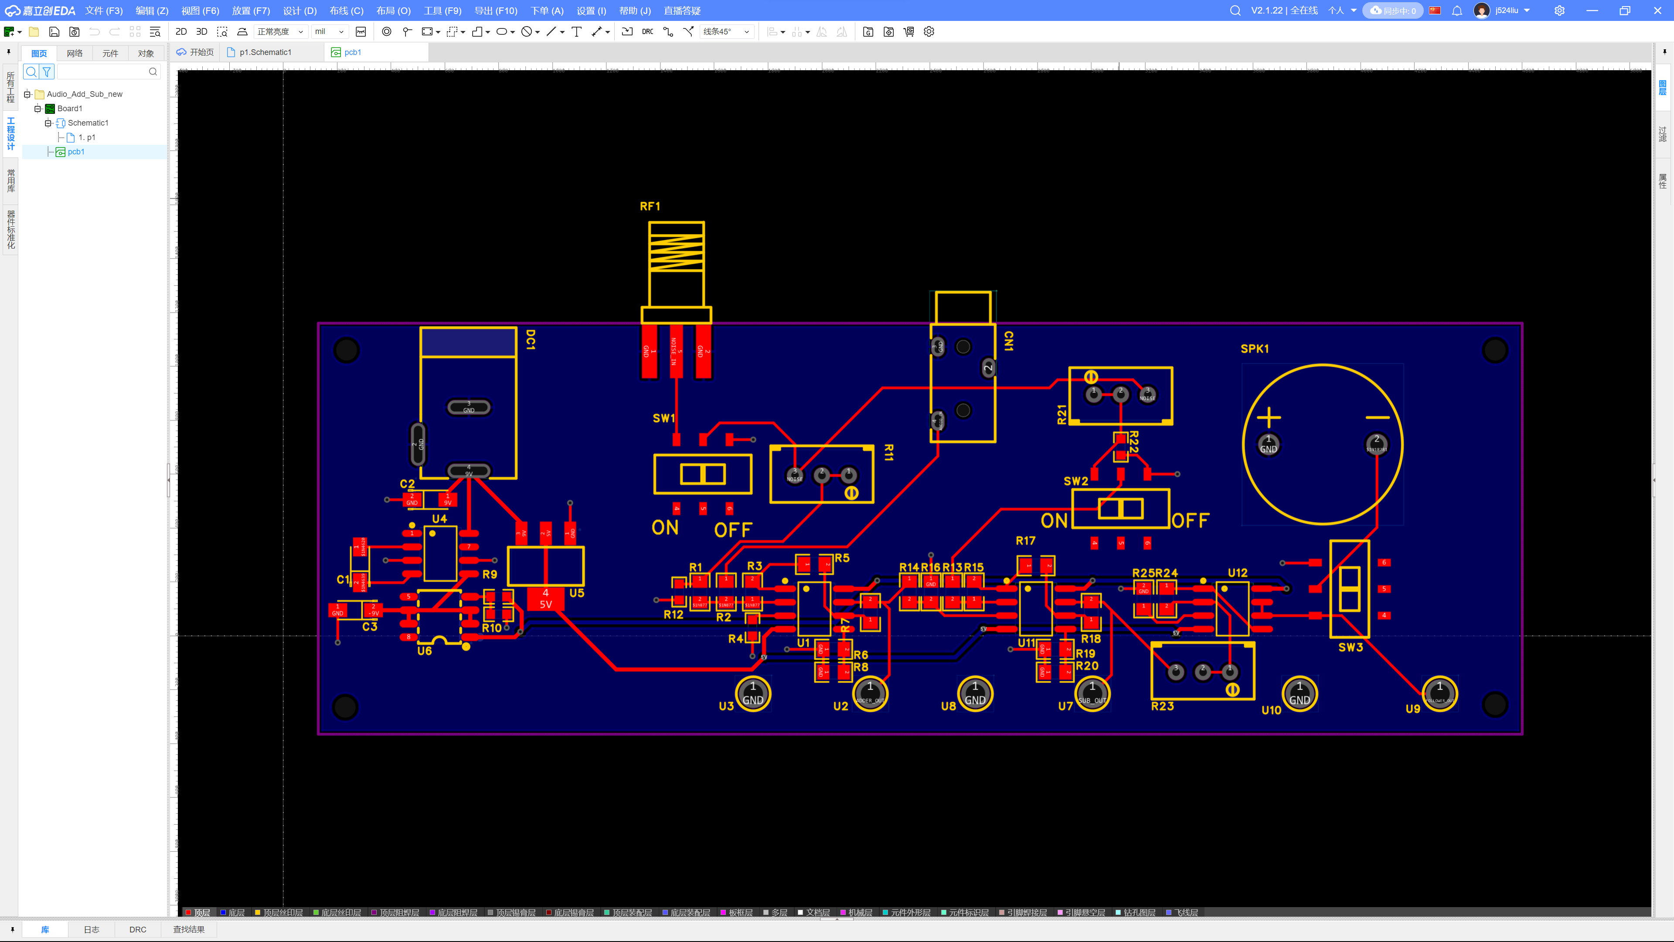Screen dimensions: 1674x942
Task: Open the project folder icon
Action: 34,32
